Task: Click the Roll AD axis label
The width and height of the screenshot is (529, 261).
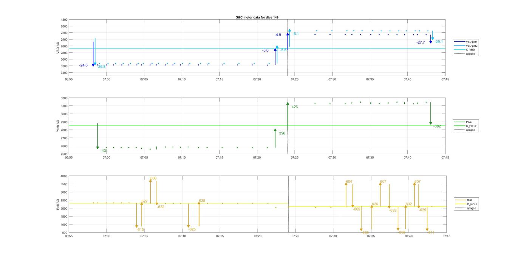Action: coord(58,204)
